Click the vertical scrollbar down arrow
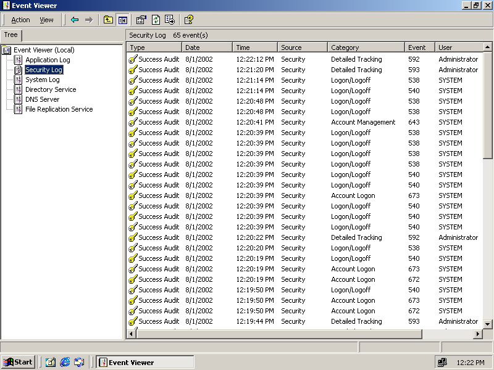 pyautogui.click(x=488, y=324)
